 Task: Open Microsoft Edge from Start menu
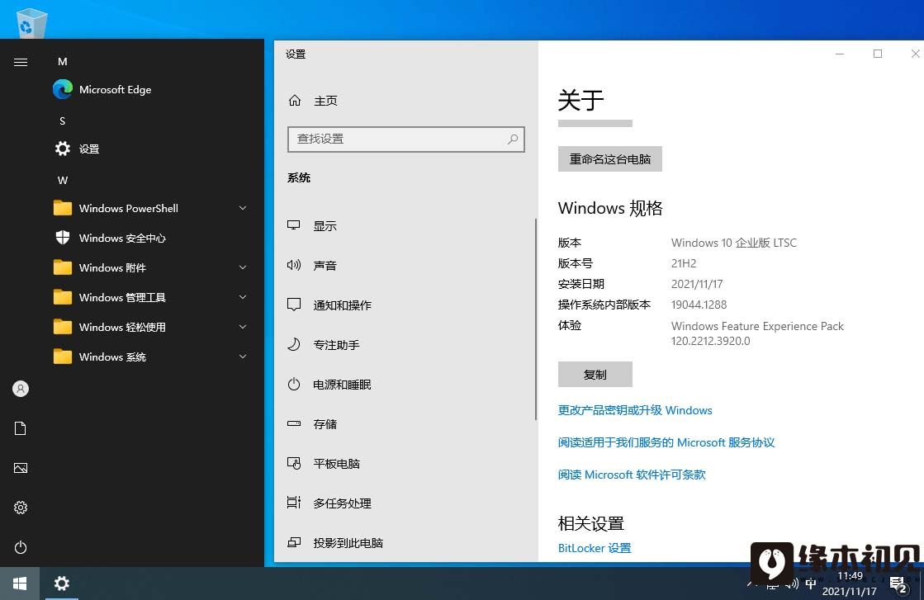click(114, 90)
